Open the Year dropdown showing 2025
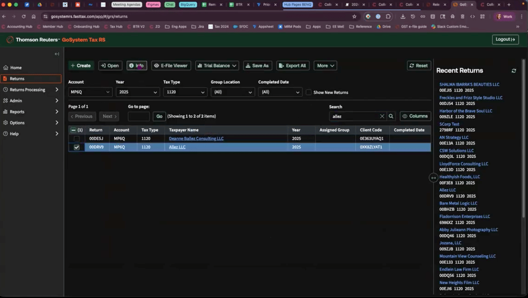Image resolution: width=528 pixels, height=298 pixels. point(138,92)
